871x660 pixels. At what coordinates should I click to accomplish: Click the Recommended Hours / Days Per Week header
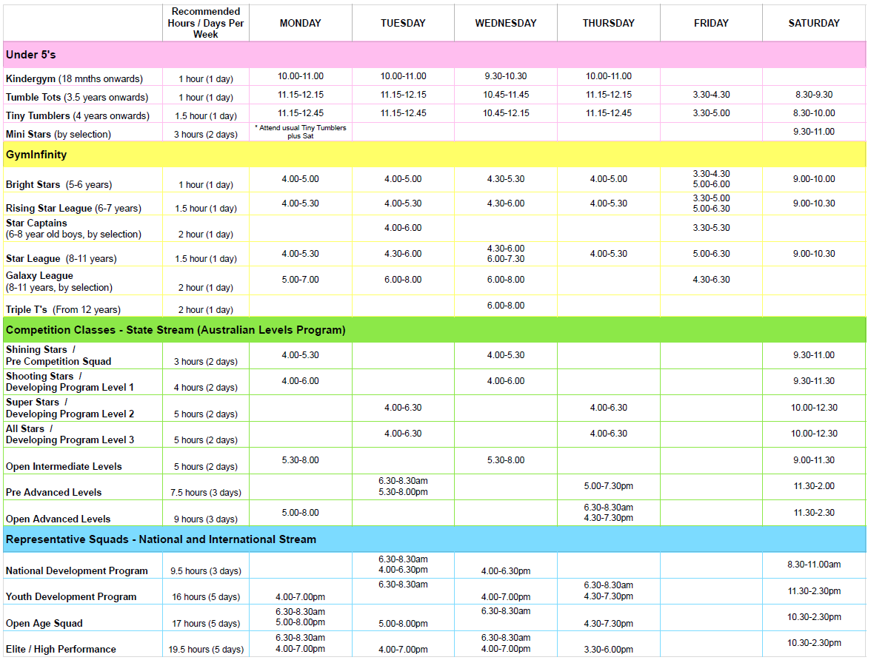(x=206, y=23)
